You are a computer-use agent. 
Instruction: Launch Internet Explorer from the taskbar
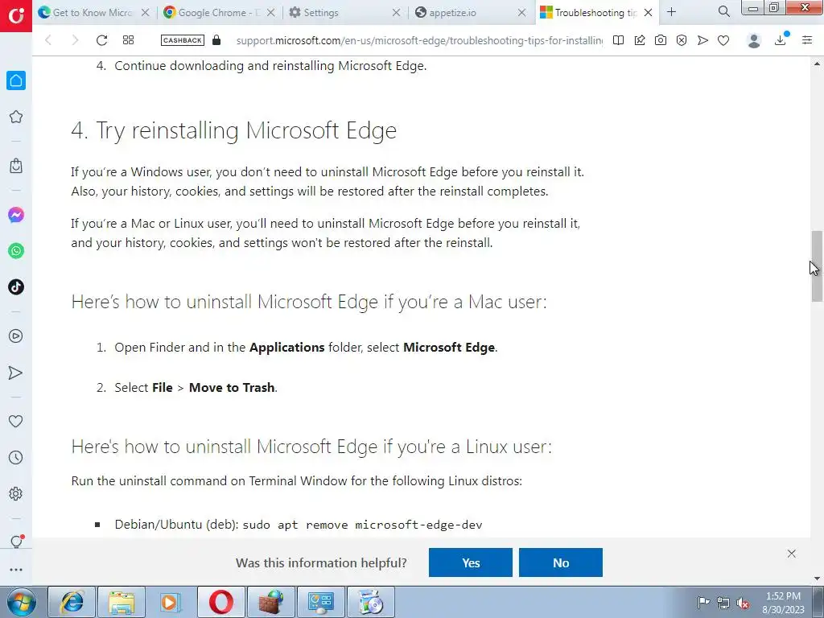pyautogui.click(x=72, y=602)
